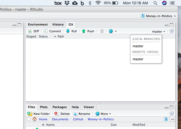Go to Home directory icon

pyautogui.click(x=35, y=119)
